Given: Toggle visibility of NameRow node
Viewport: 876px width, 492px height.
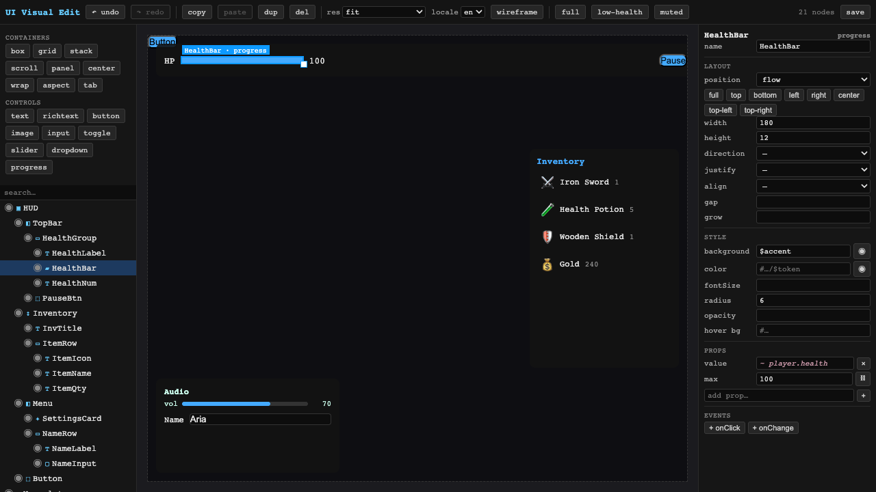Looking at the screenshot, I should pos(28,433).
